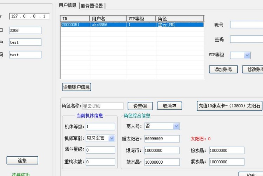Screen dimensions: 263x176
Task: Click the 紫水晶 input field
Action: click(227, 162)
